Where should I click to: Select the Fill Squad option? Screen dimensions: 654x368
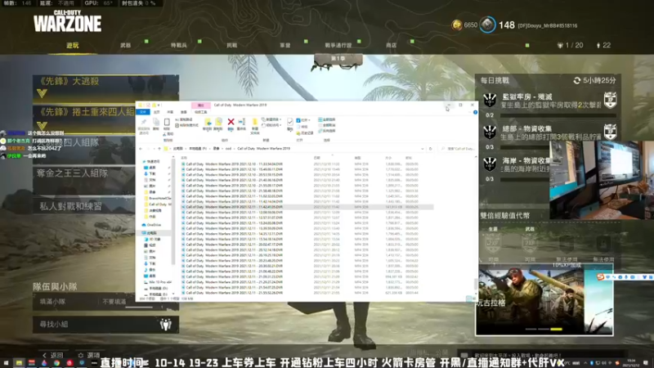52,301
